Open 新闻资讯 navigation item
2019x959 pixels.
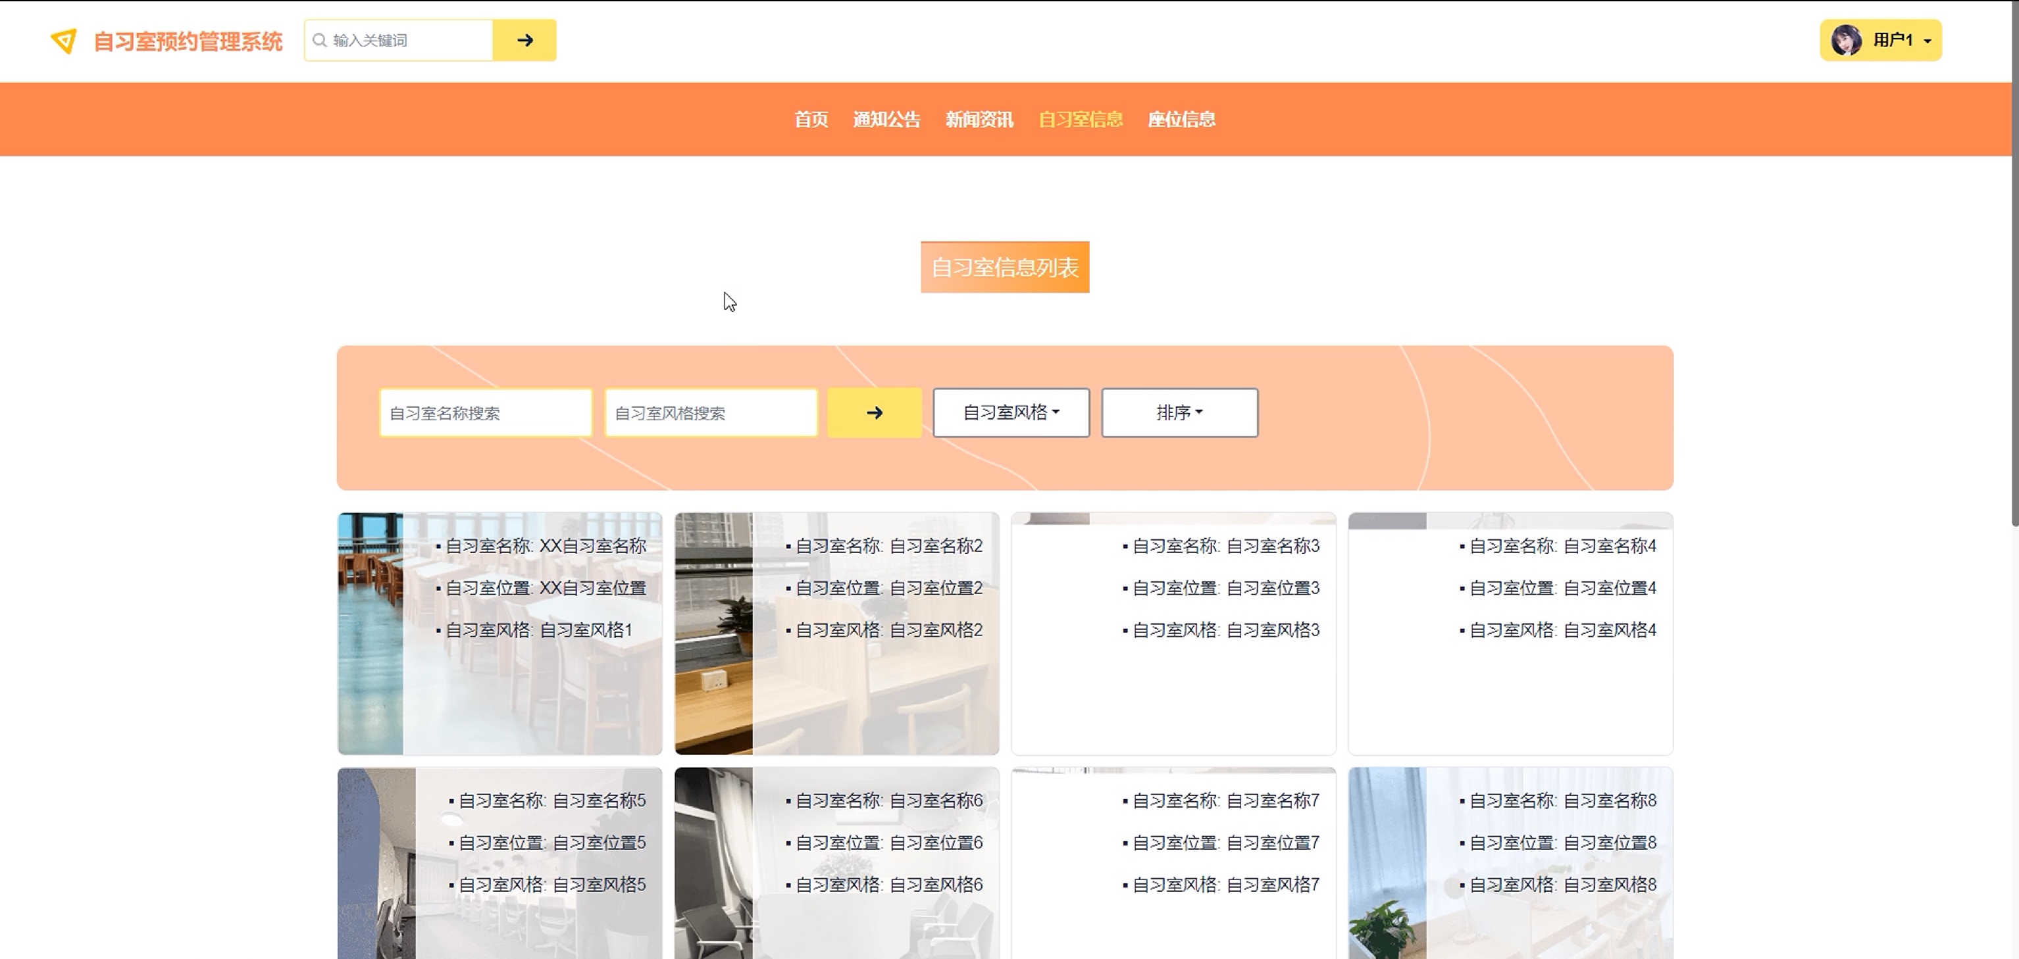pos(979,119)
